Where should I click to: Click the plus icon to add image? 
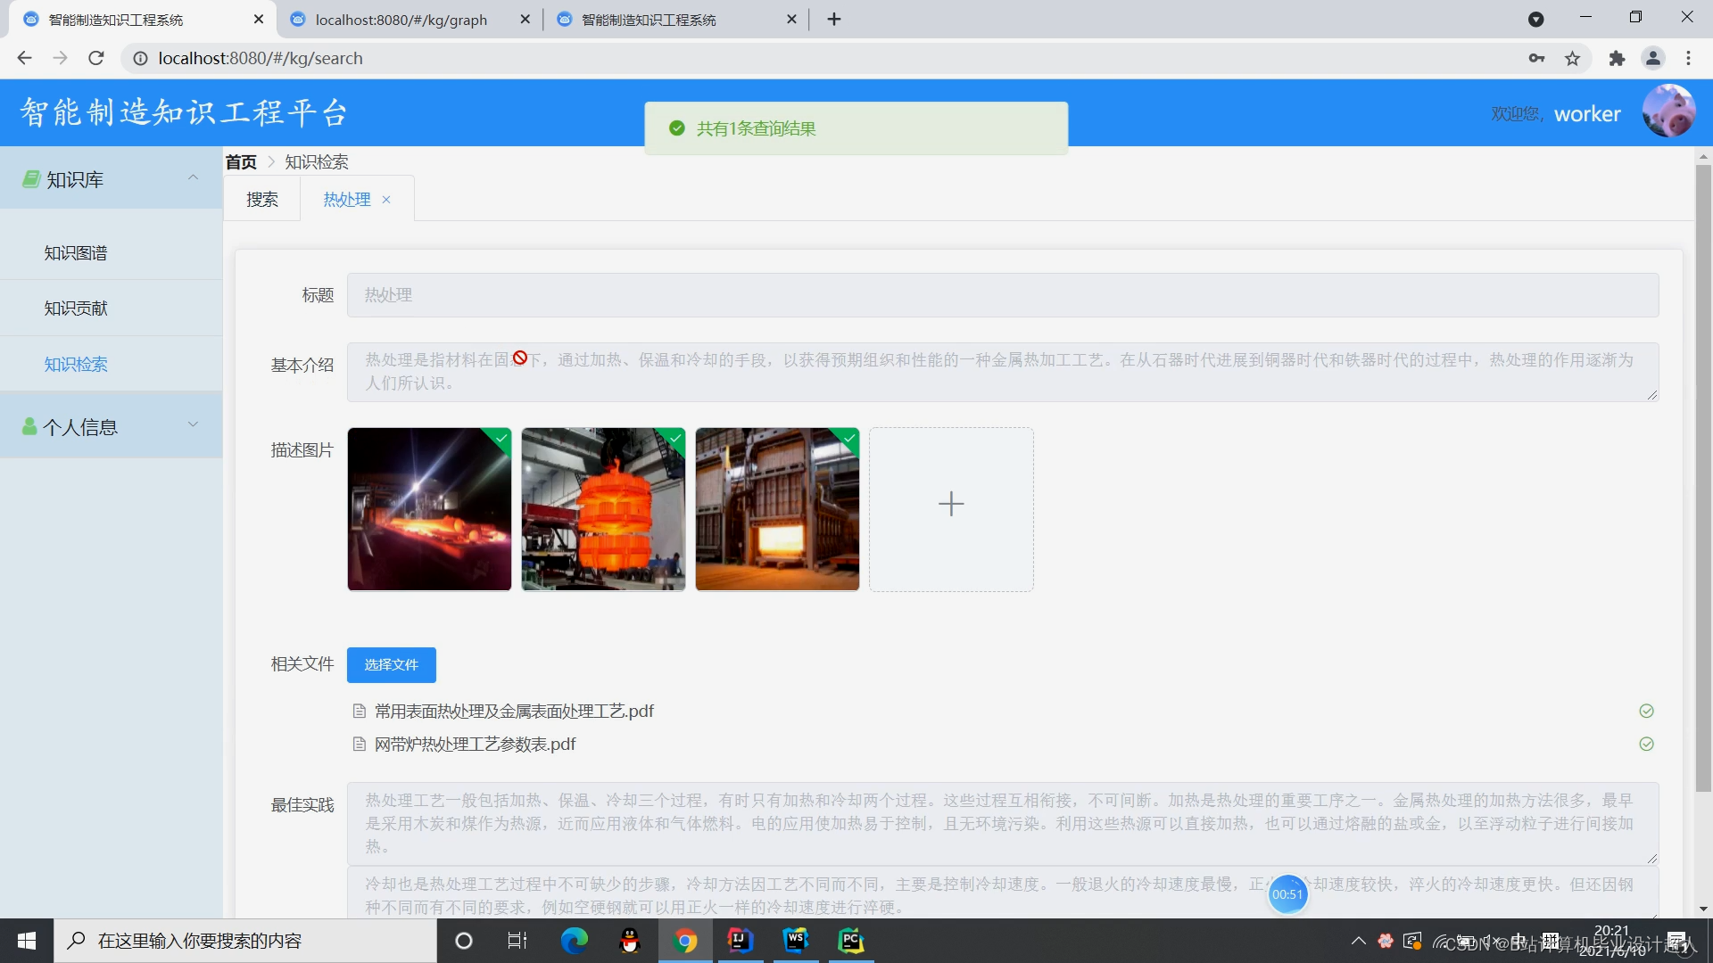click(951, 505)
